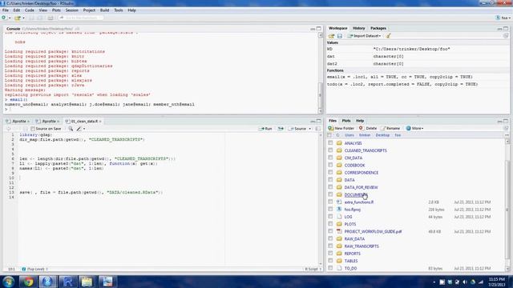
Task: Click the Delete button in Files pane
Action: [x=368, y=128]
